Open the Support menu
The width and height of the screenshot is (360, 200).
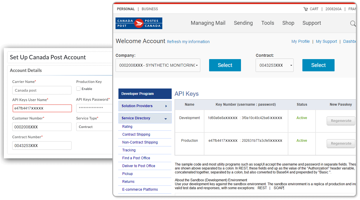[x=312, y=23]
